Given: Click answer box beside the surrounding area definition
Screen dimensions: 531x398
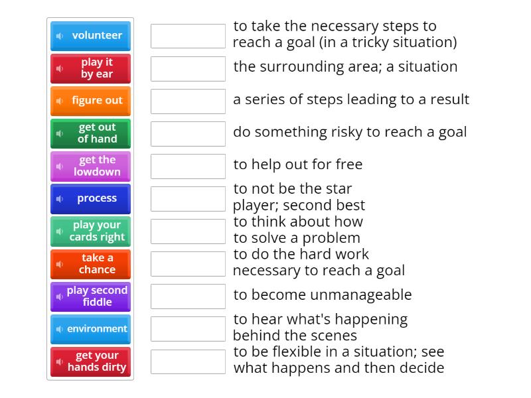Looking at the screenshot, I should click(188, 69).
